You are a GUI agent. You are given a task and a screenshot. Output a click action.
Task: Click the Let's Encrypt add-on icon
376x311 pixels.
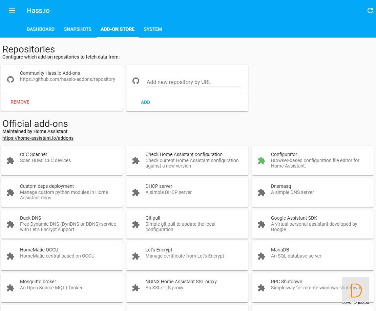136,256
